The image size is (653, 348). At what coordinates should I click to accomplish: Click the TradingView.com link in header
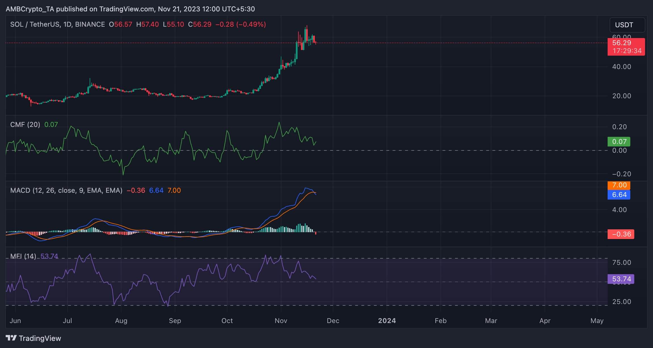pos(127,9)
